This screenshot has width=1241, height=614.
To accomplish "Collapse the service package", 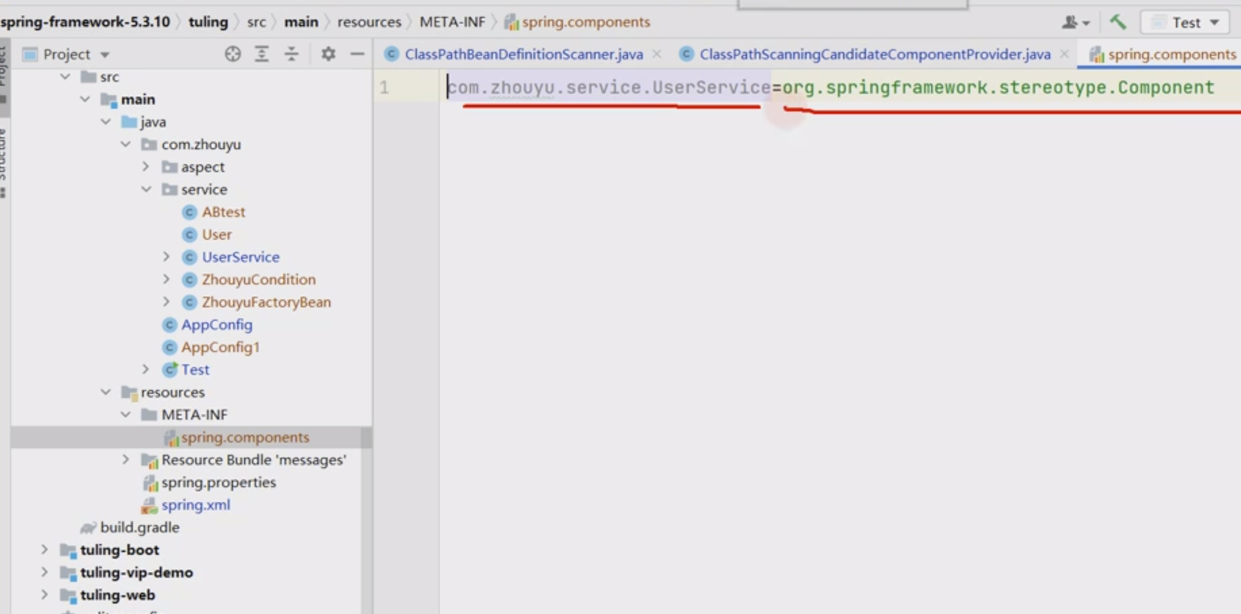I will click(x=146, y=189).
